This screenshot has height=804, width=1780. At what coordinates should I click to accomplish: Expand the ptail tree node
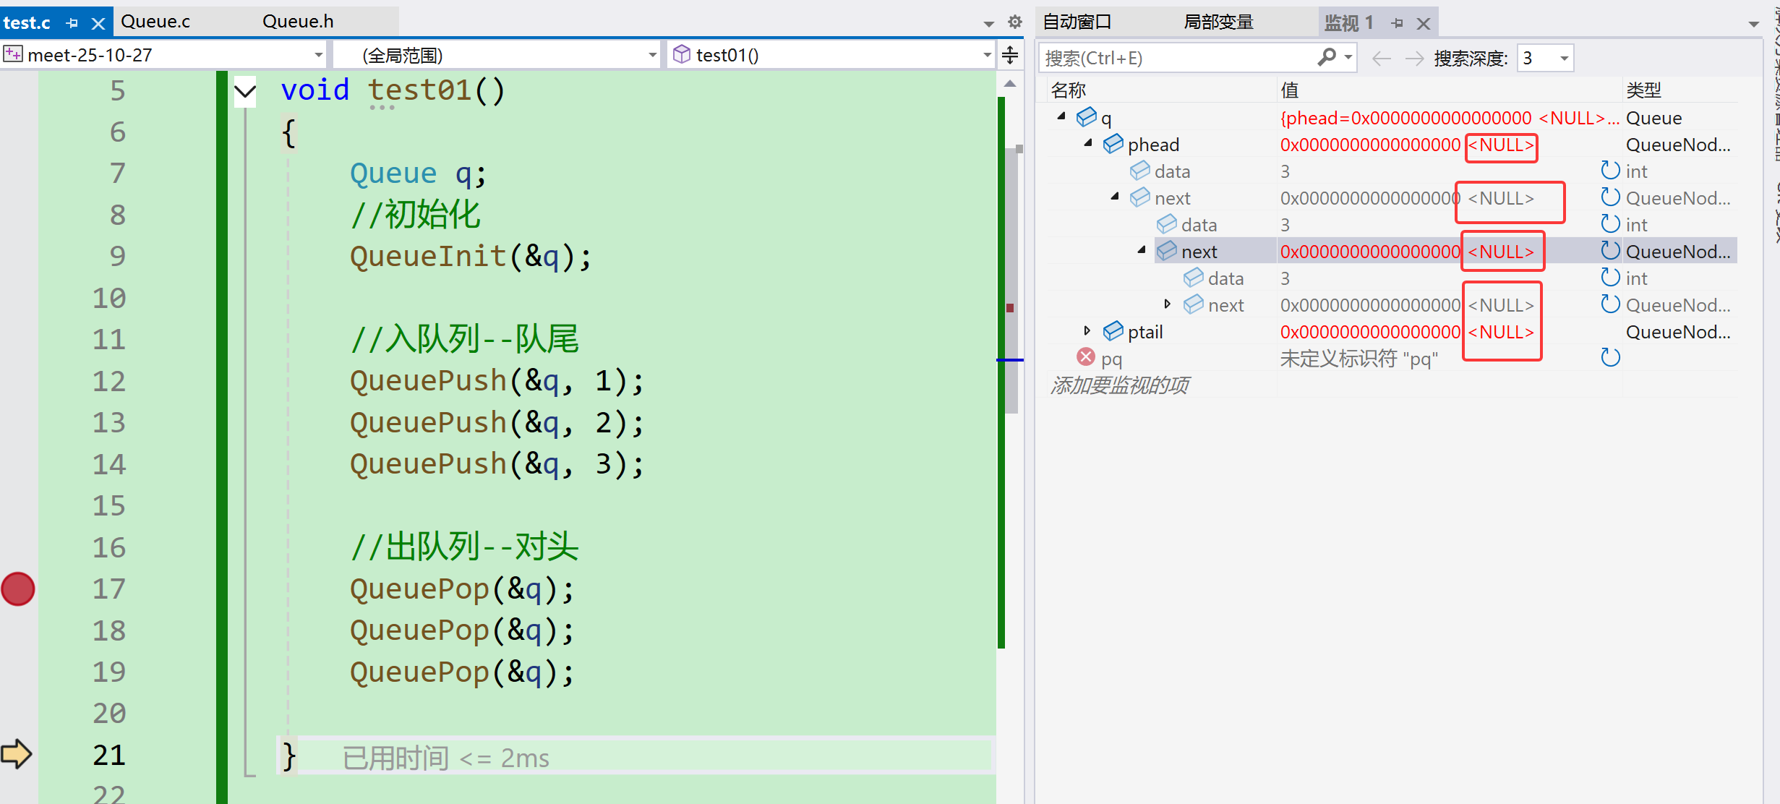coord(1087,331)
